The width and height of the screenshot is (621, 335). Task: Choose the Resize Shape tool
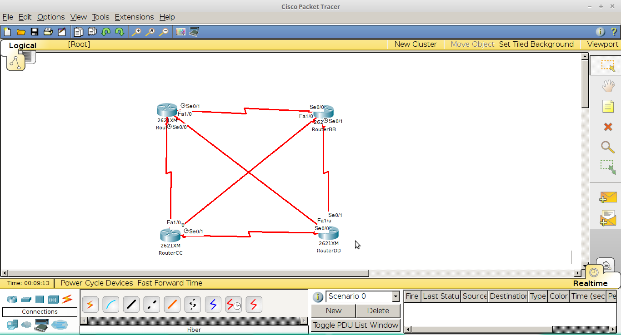pyautogui.click(x=608, y=167)
